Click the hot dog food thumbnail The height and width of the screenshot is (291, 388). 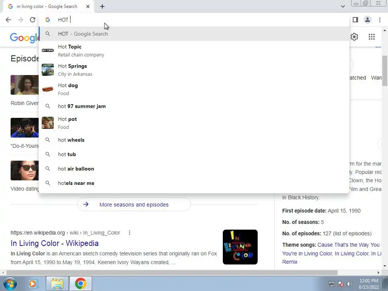(48, 89)
